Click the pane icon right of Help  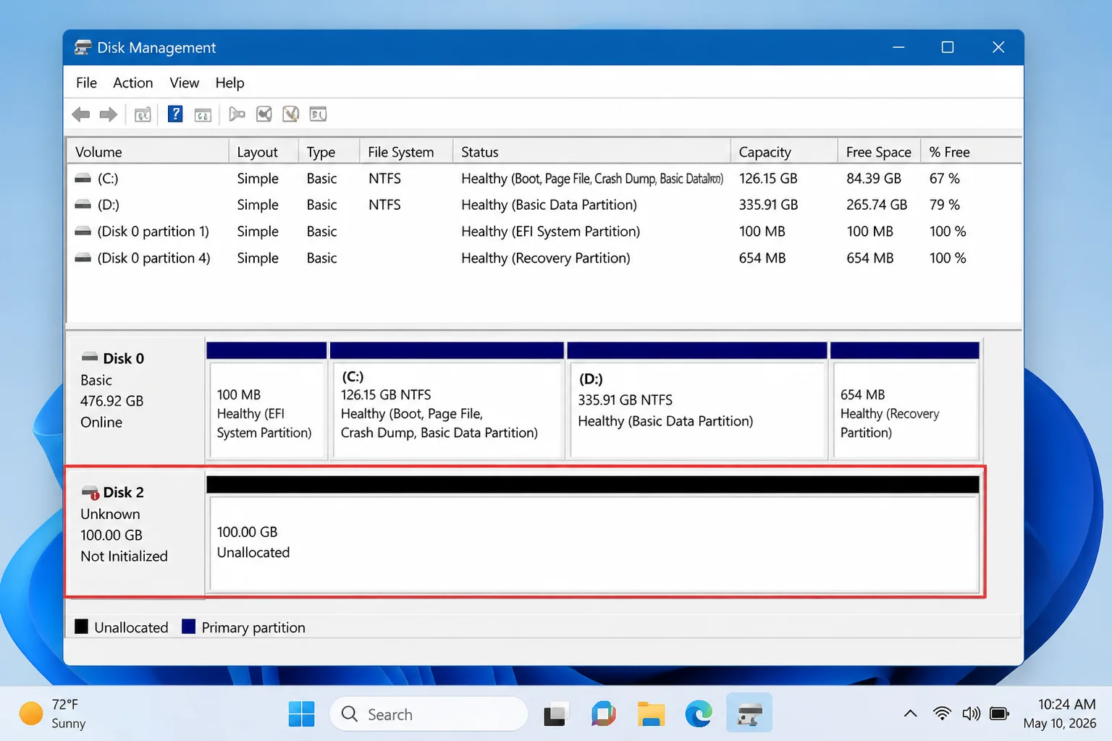(x=203, y=114)
